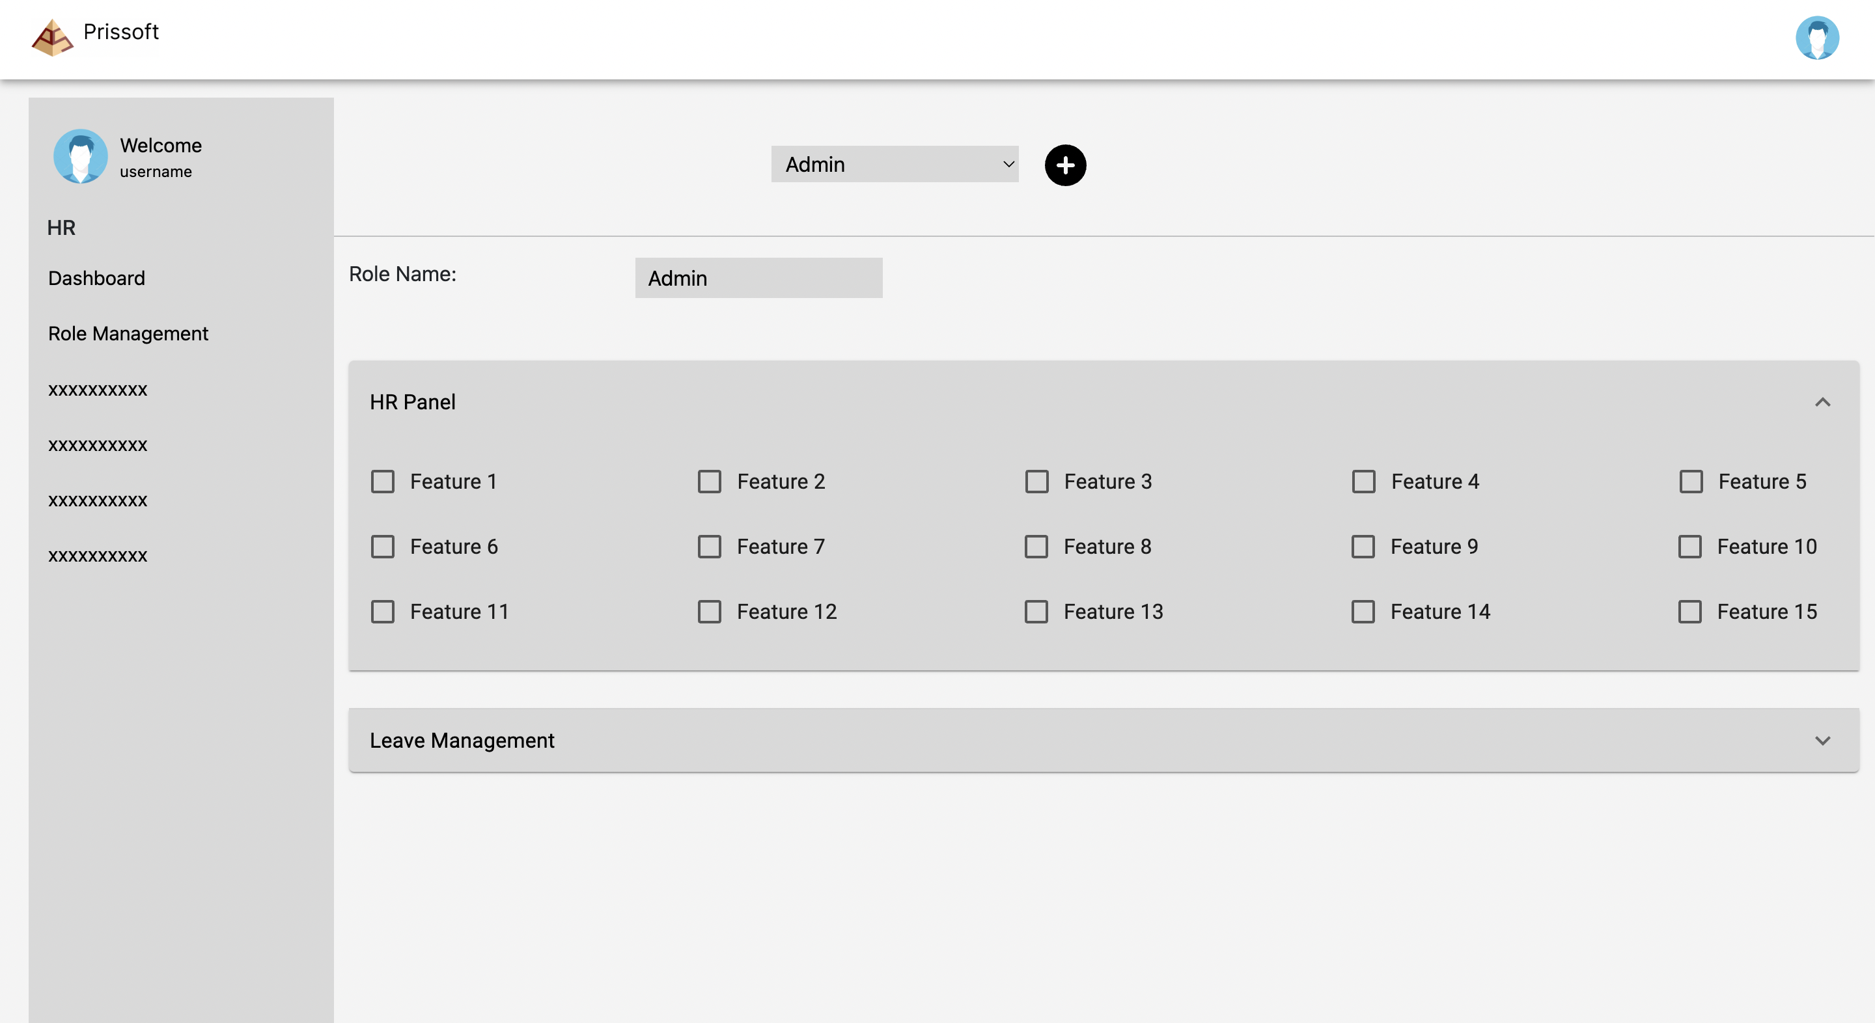Open Dashboard from the sidebar
Screen dimensions: 1875x1023
point(96,278)
